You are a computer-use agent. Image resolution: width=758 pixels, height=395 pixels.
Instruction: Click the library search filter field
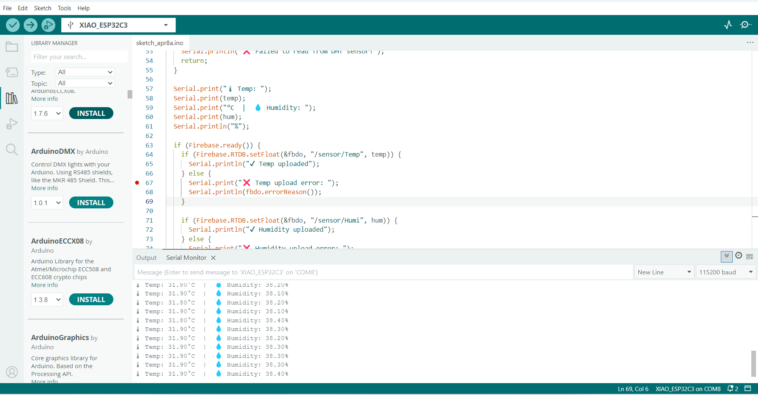point(79,57)
